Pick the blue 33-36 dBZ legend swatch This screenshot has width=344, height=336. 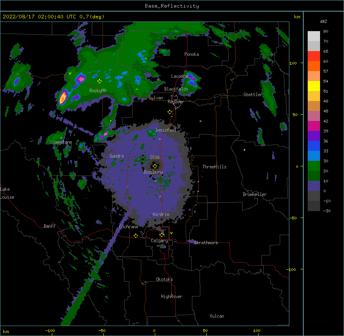click(x=314, y=146)
